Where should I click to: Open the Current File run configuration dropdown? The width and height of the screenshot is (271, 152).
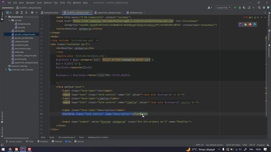tap(223, 8)
